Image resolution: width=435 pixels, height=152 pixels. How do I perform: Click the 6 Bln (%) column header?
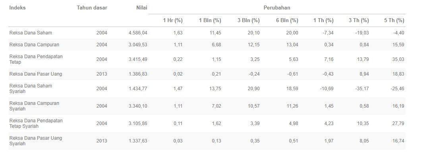pyautogui.click(x=287, y=21)
